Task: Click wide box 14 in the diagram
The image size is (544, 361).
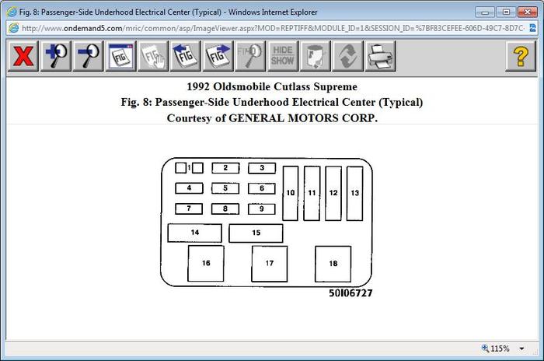Action: pos(194,233)
